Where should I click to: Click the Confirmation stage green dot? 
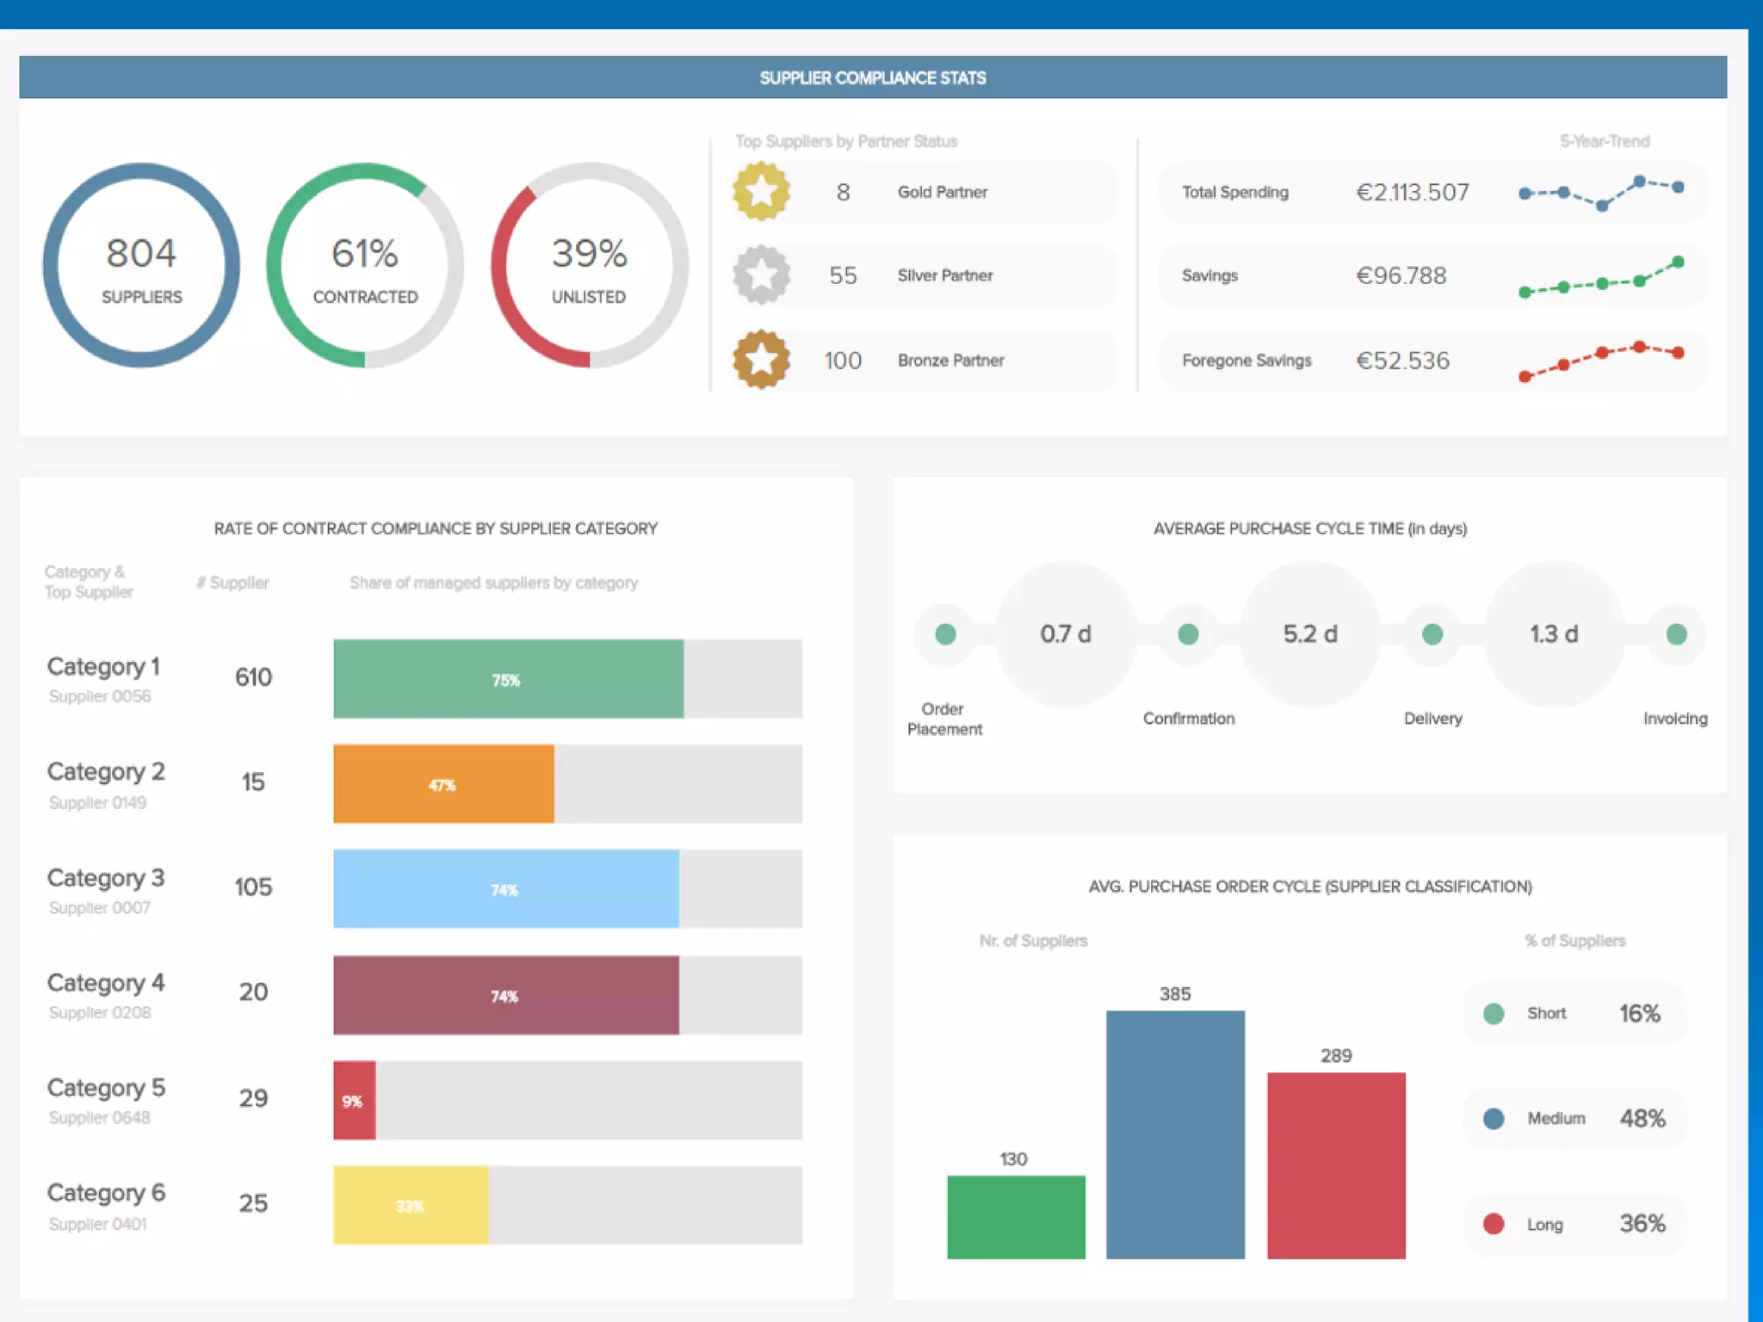pyautogui.click(x=1188, y=634)
